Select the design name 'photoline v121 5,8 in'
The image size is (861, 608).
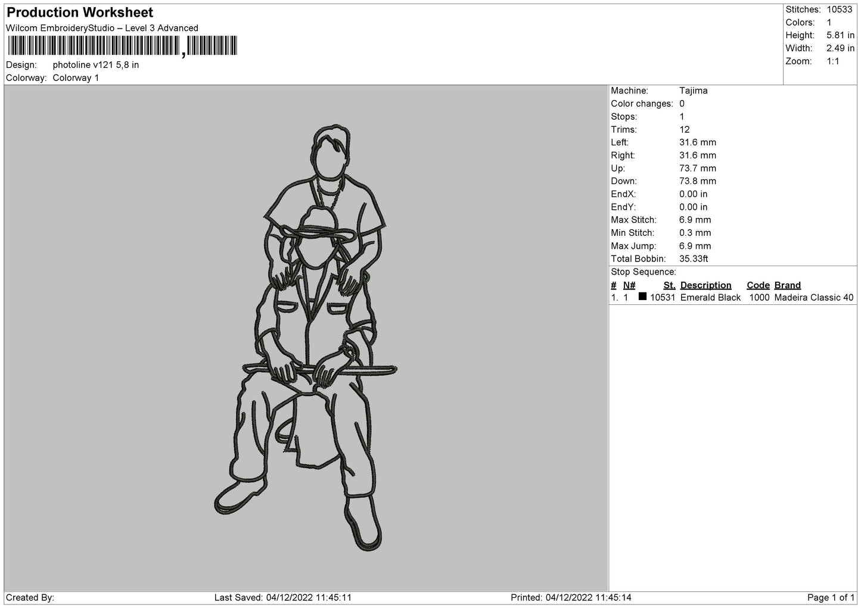pos(96,65)
